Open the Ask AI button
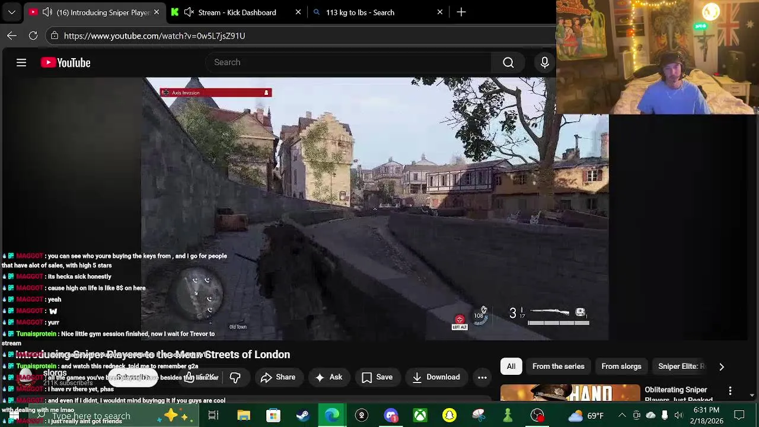The width and height of the screenshot is (759, 427). [329, 377]
